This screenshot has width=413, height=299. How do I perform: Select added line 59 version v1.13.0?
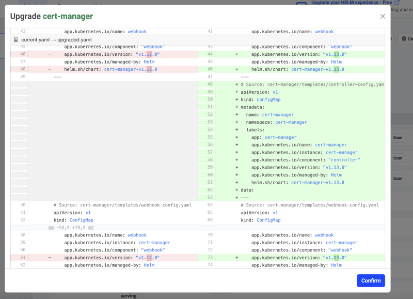(x=291, y=168)
